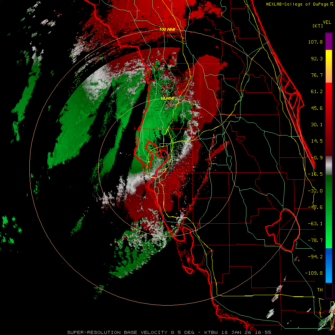
Task: Select the 76.7 legend value
Action: click(x=317, y=75)
